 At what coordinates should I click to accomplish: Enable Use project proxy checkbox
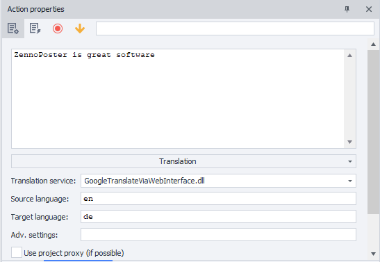(17, 252)
